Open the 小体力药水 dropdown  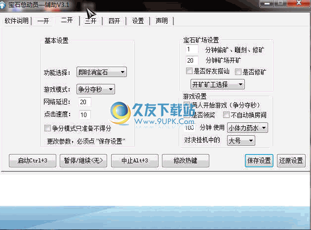point(247,128)
